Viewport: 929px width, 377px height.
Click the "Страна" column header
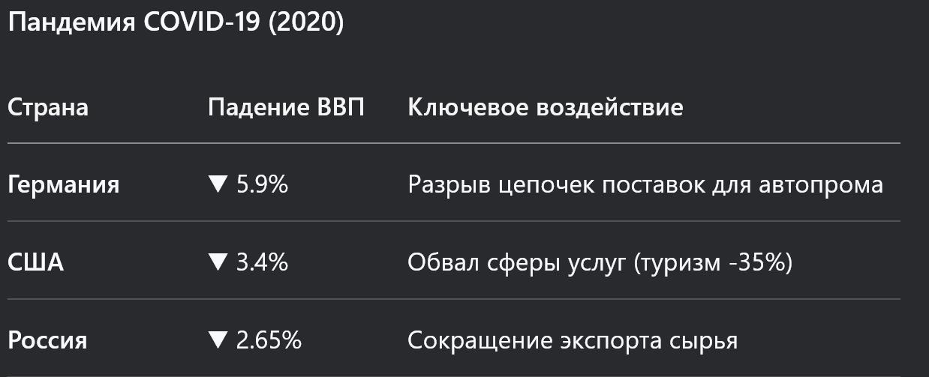click(48, 107)
